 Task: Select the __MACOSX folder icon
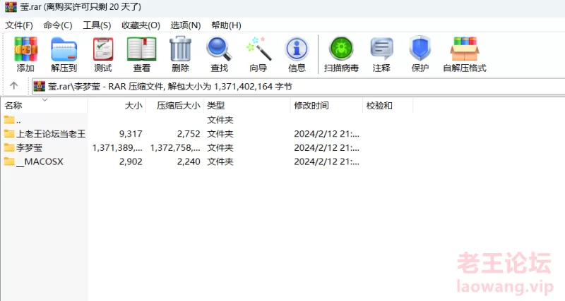coord(9,161)
